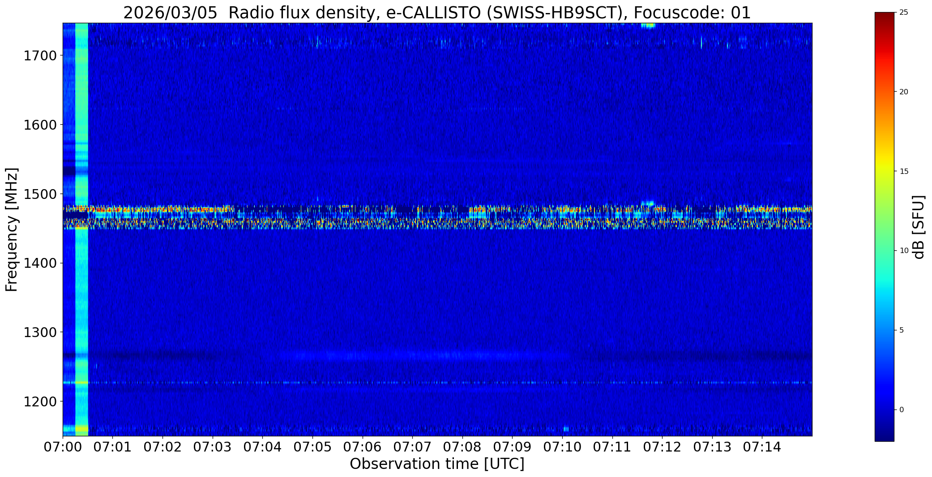The width and height of the screenshot is (932, 477).
Task: Click the bright spot at the top near 07:11:40
Action: [x=648, y=25]
